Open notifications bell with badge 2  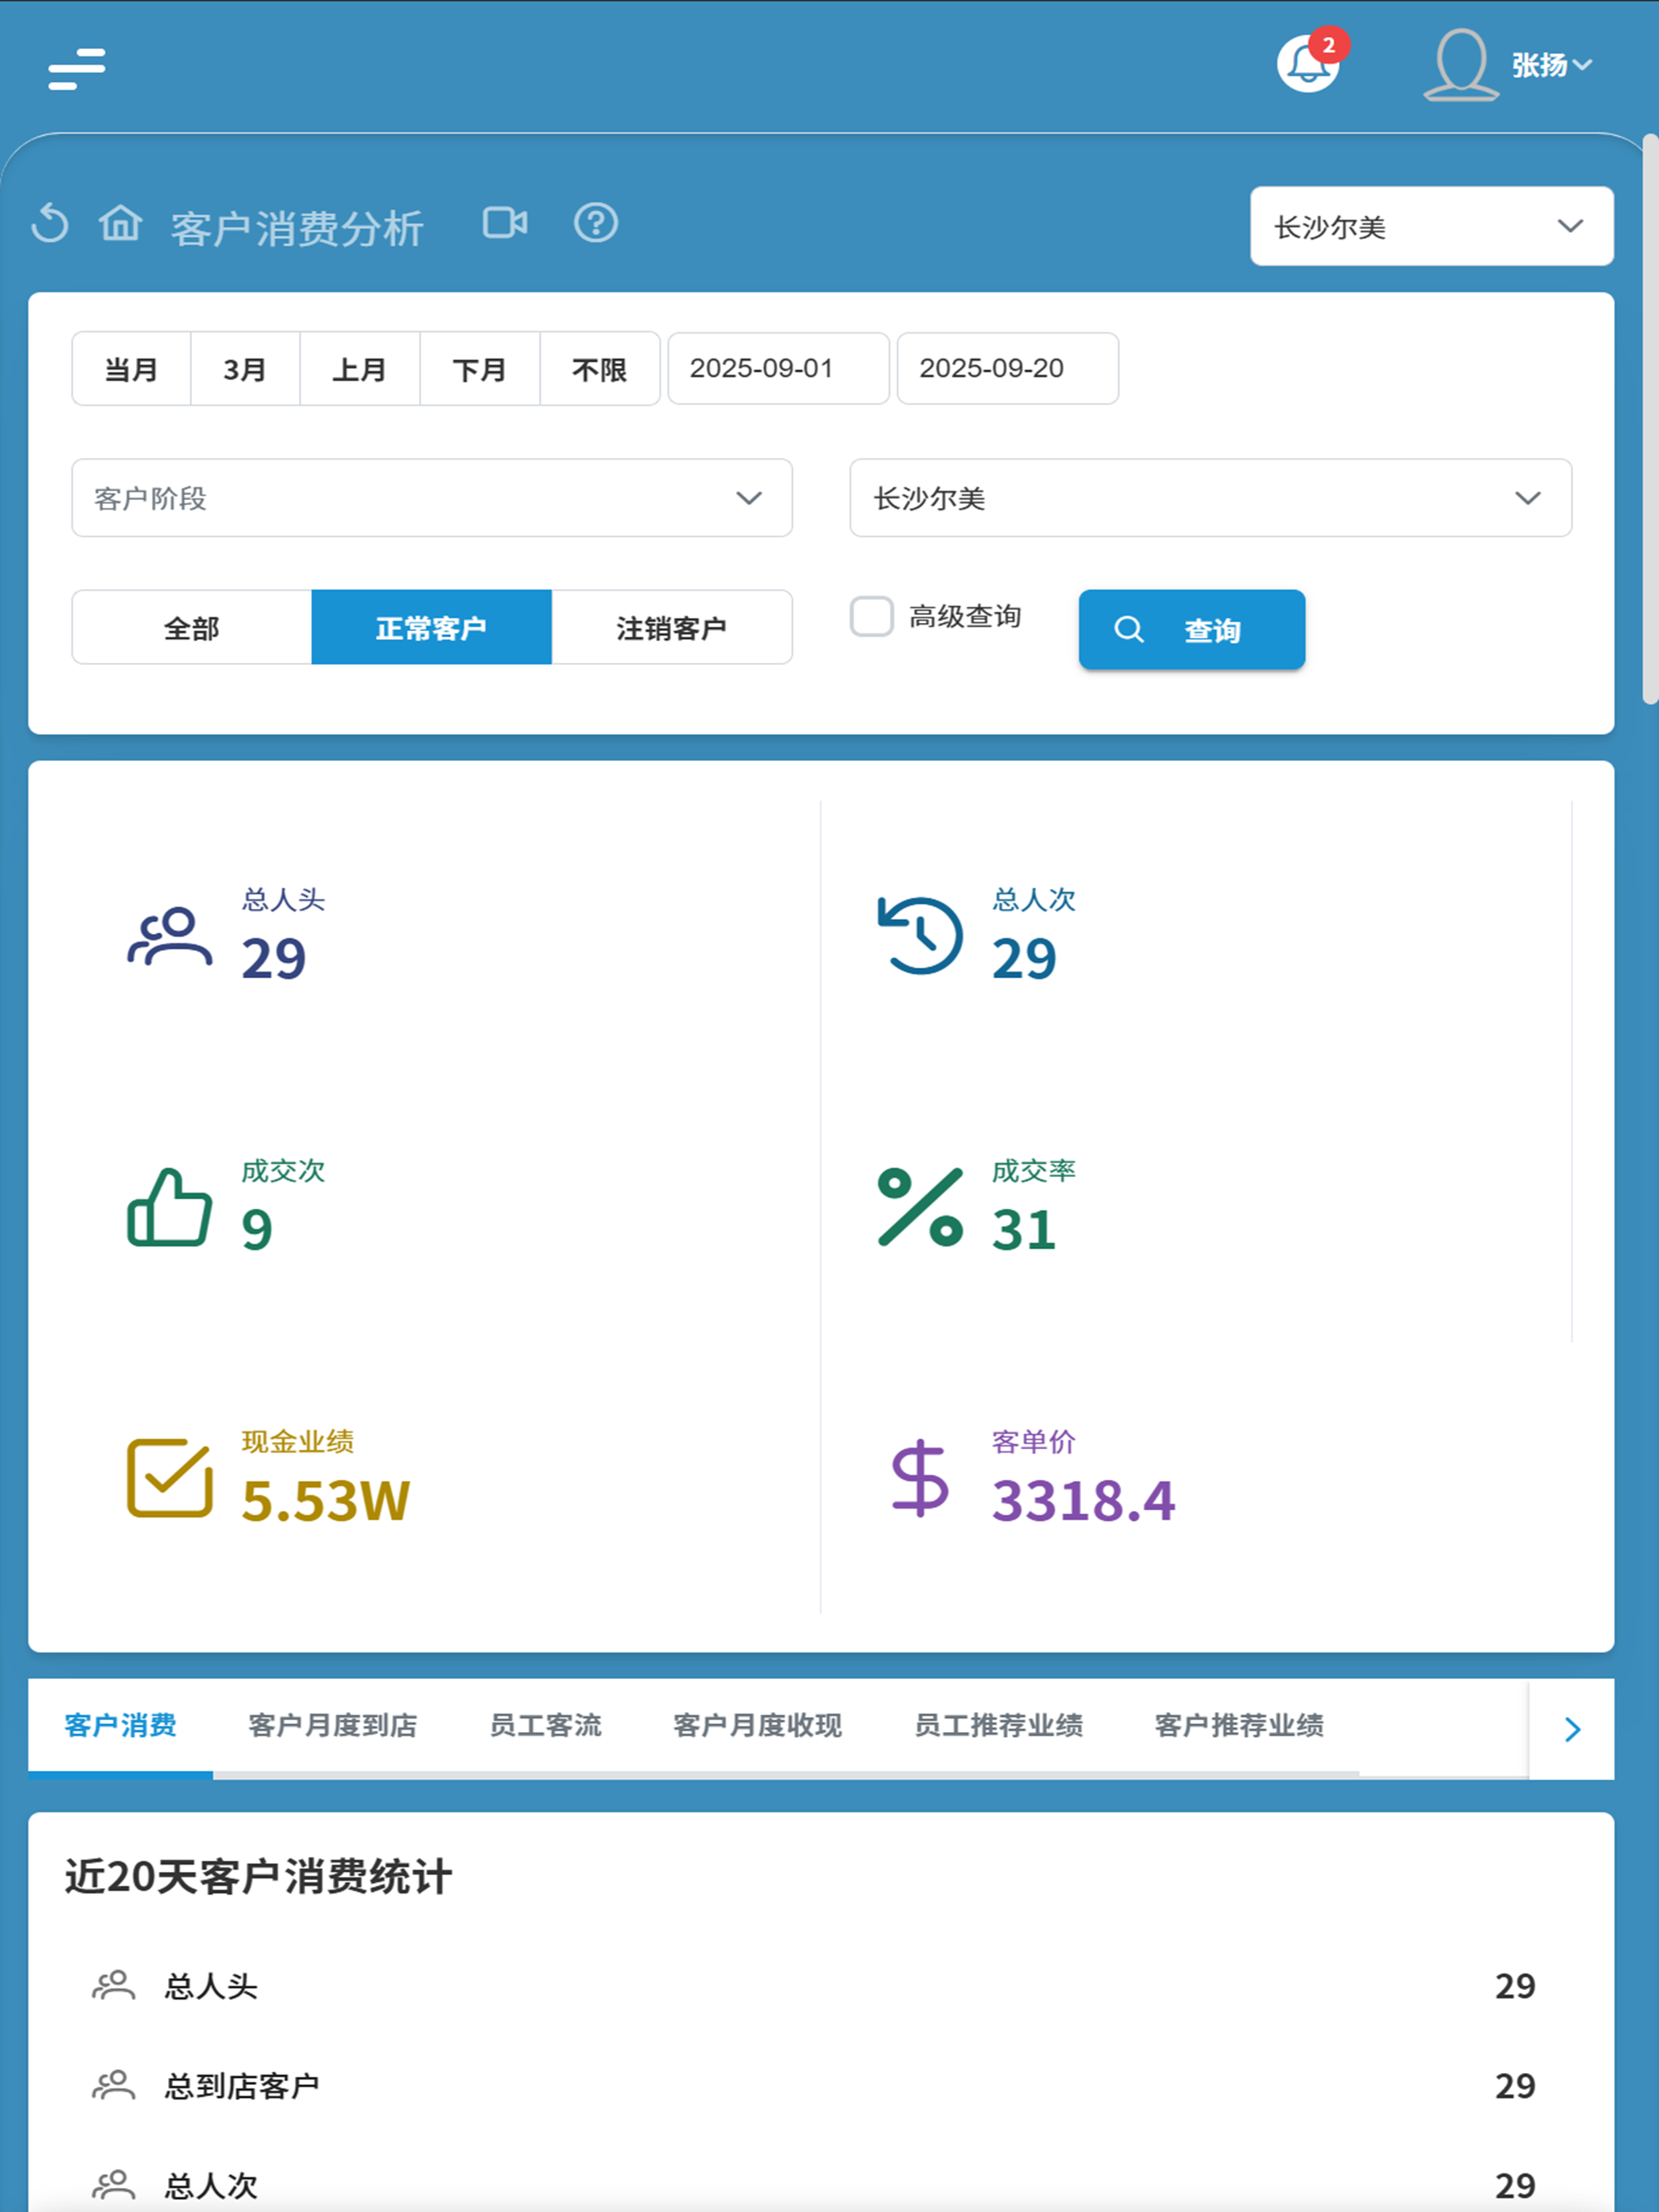pos(1309,63)
